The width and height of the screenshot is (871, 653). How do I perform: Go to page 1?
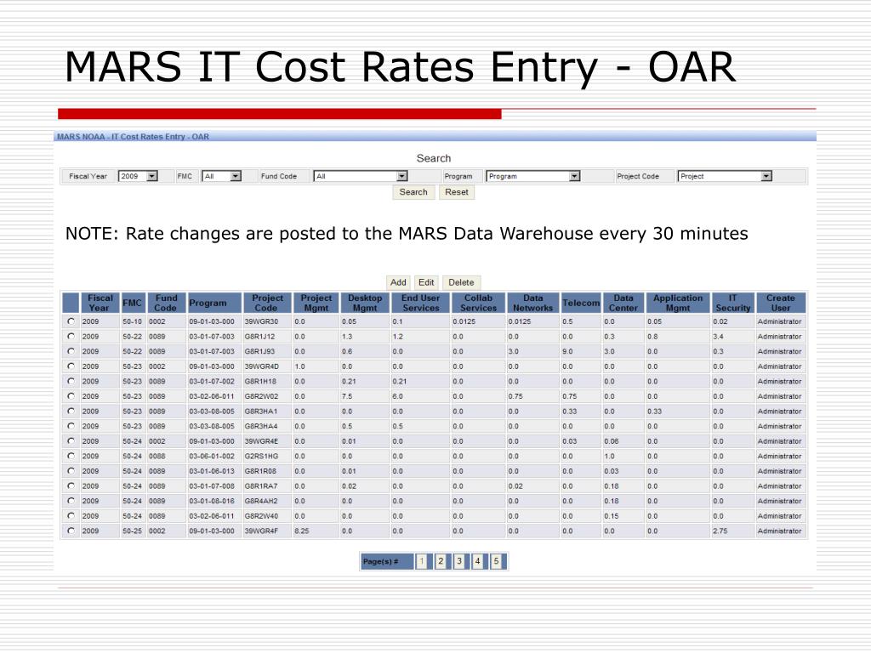pyautogui.click(x=422, y=561)
